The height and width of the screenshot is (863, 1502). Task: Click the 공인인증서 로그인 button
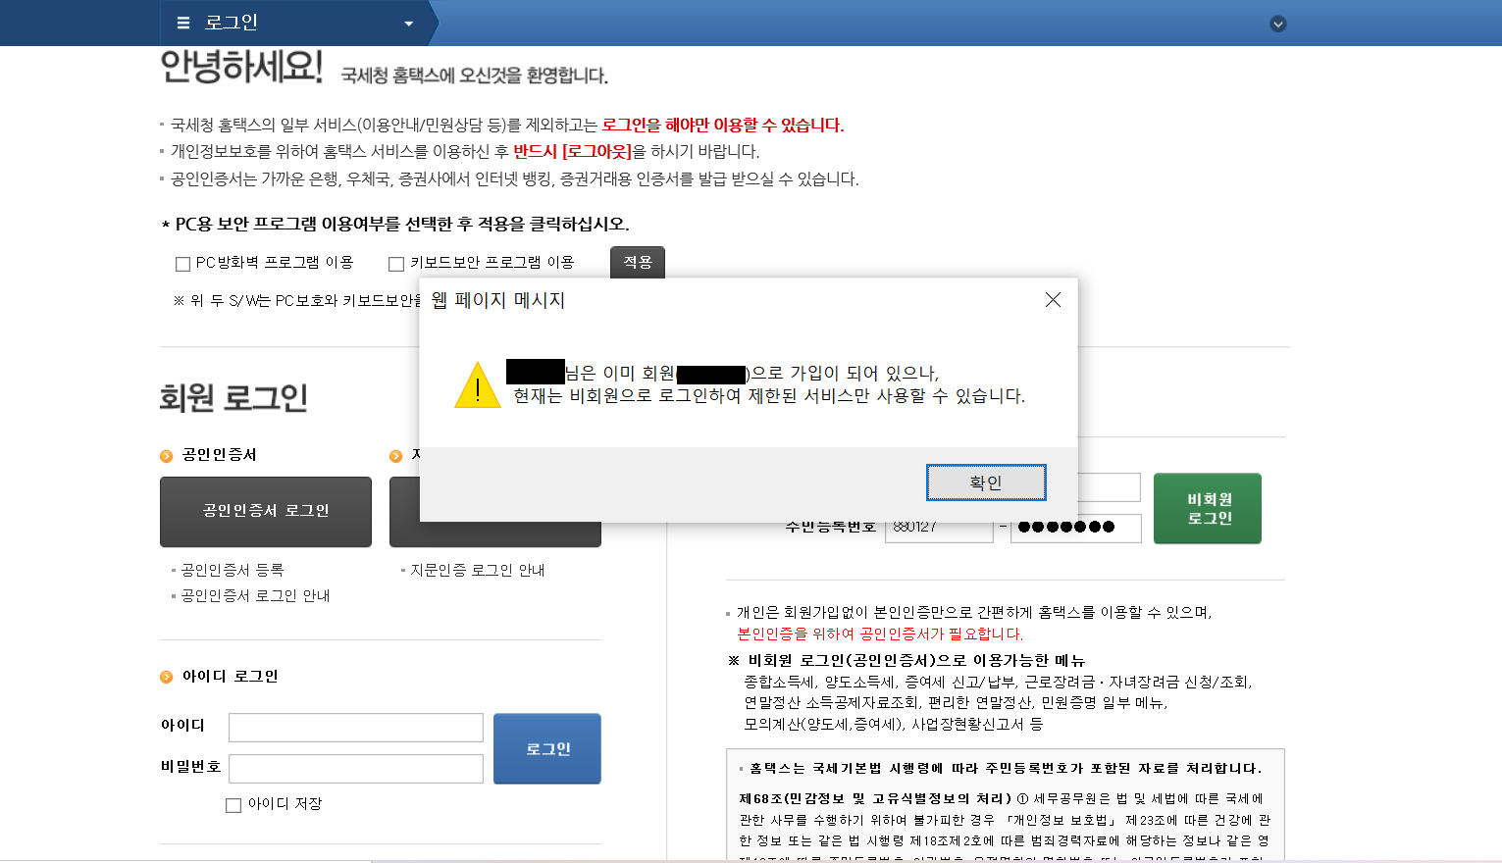(266, 511)
